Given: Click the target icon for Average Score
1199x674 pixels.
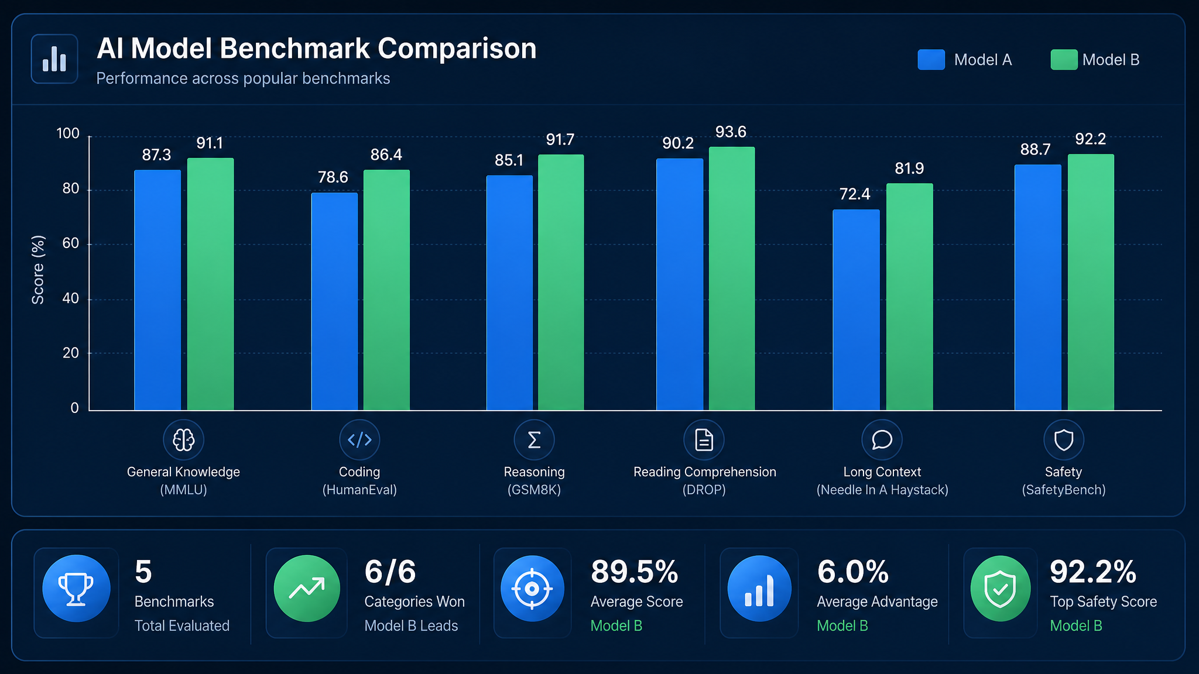Looking at the screenshot, I should click(532, 588).
